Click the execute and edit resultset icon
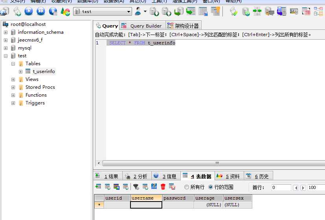This screenshot has height=220, width=325. coord(53,11)
